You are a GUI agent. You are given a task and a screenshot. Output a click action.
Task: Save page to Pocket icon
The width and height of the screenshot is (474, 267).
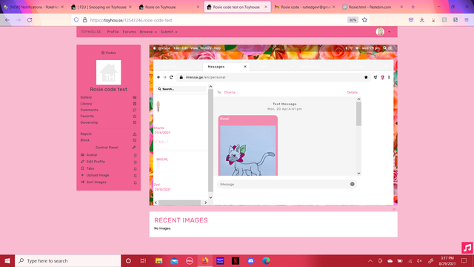pyautogui.click(x=411, y=20)
